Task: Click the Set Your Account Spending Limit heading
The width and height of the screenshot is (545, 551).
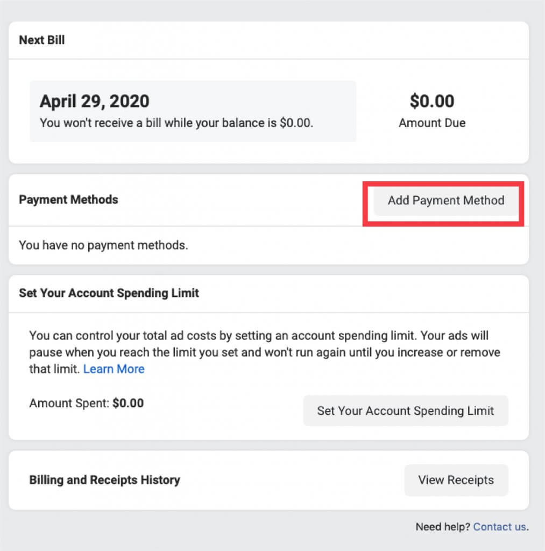Action: [x=109, y=293]
